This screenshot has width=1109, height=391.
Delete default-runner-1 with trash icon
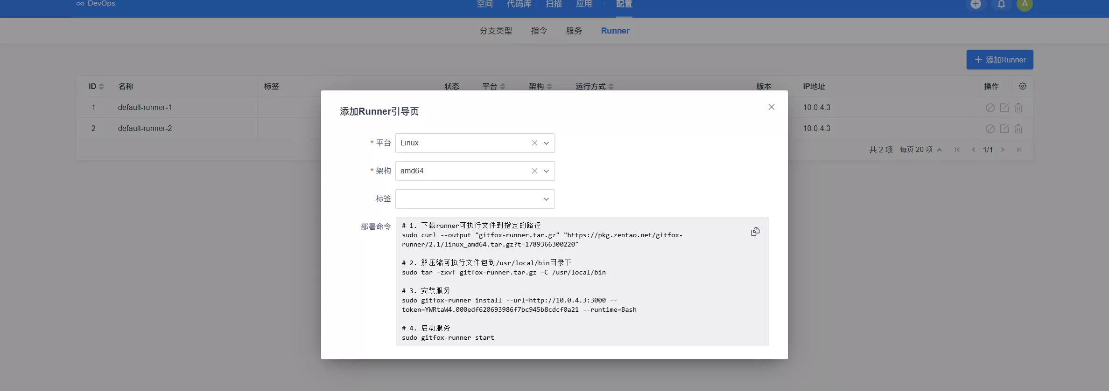pos(1018,108)
